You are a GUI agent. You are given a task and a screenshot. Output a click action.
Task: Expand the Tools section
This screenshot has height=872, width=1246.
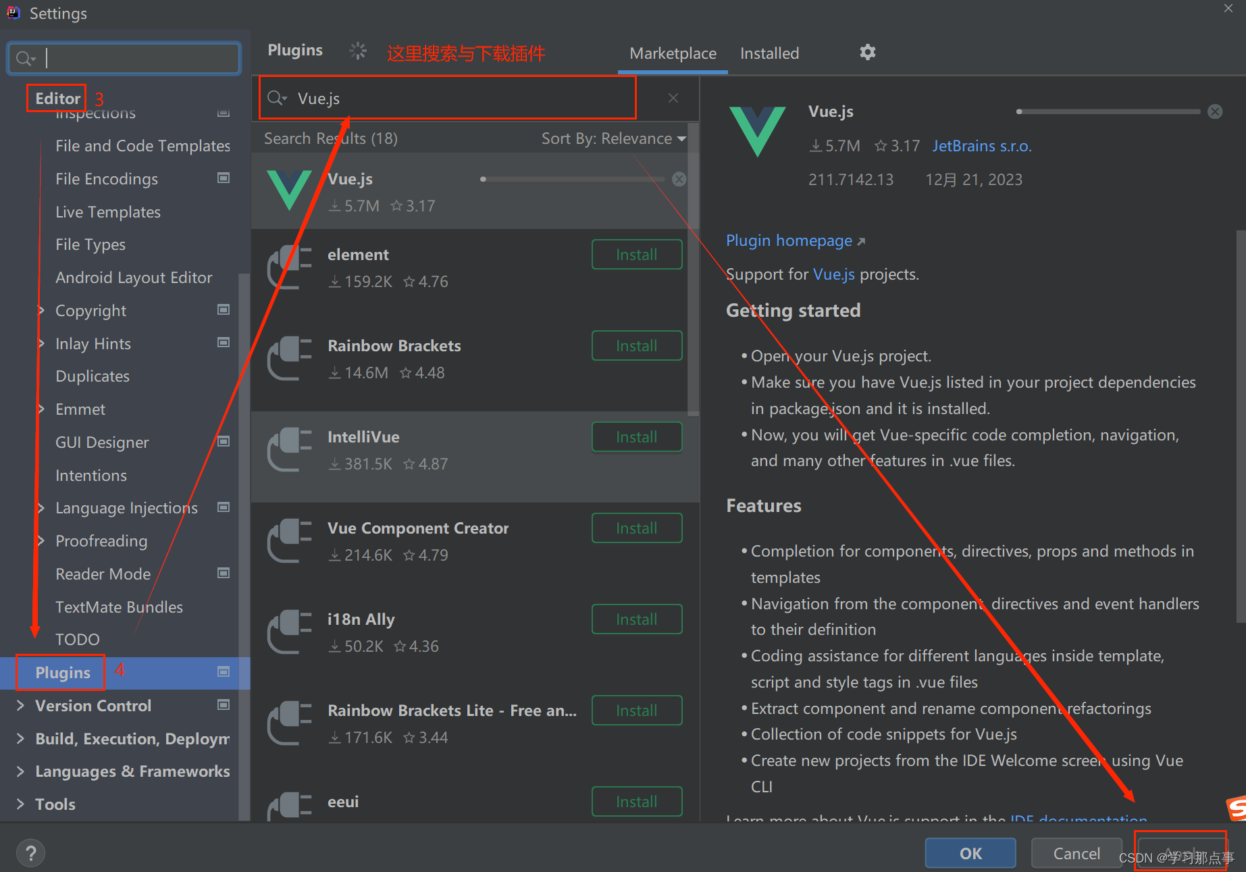pyautogui.click(x=20, y=804)
